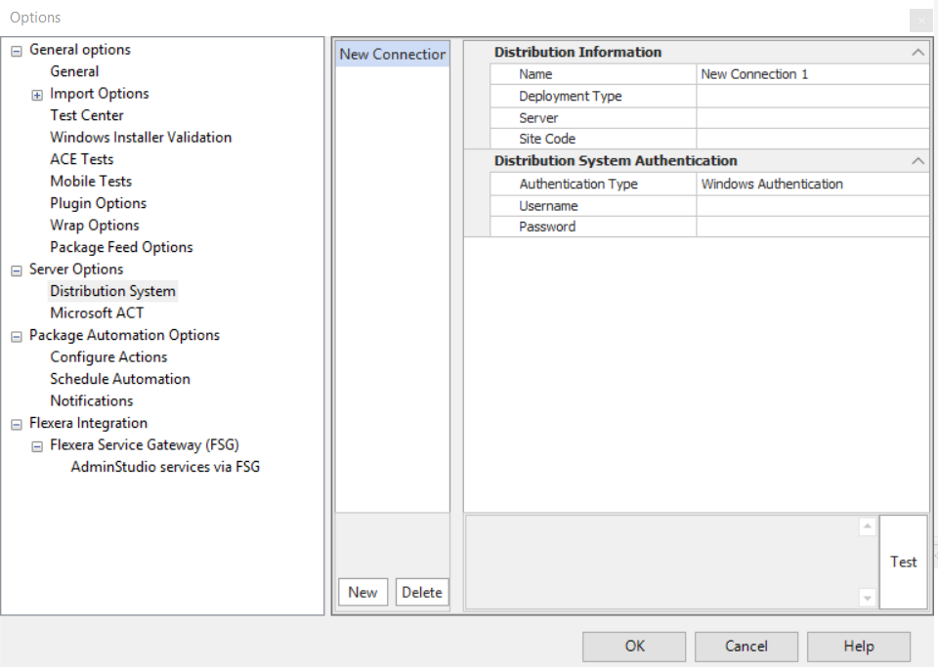The width and height of the screenshot is (938, 669).
Task: Delete the selected connection
Action: pos(422,592)
